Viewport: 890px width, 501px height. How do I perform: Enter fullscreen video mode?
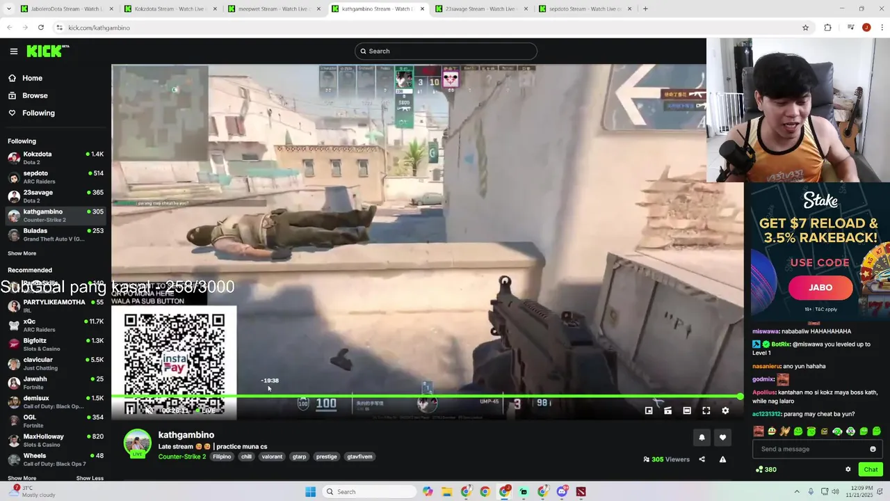click(x=706, y=411)
